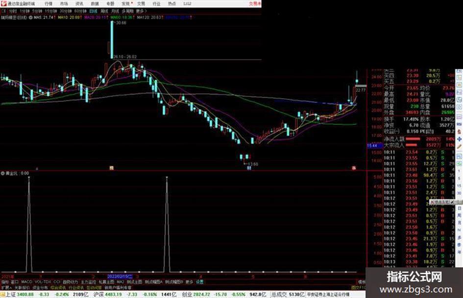This screenshot has height=298, width=463.
Task: Open the 互动问答 tab
Action: [x=94, y=287]
